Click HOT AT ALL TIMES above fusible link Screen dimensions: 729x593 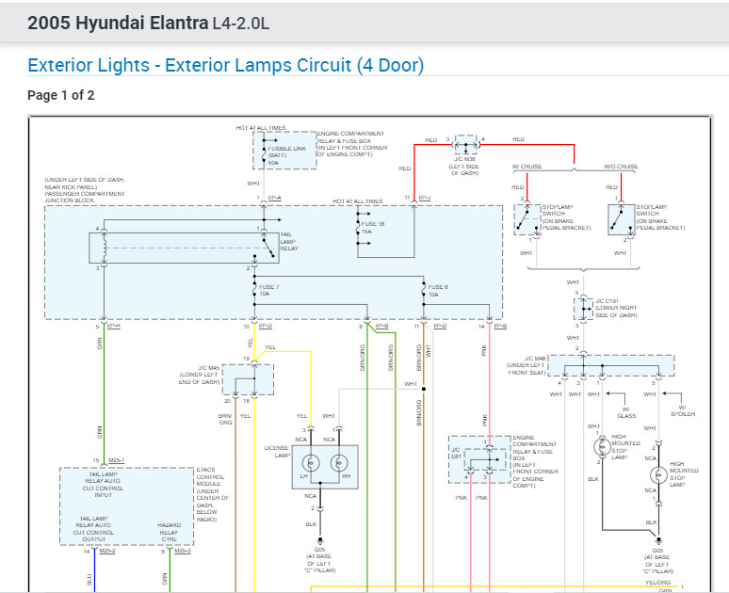261,127
